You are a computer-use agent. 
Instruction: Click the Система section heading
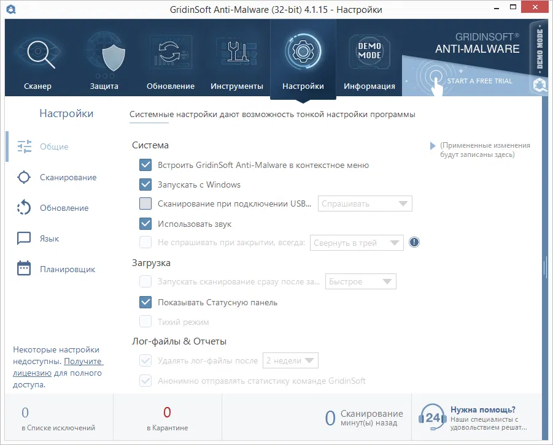tap(150, 145)
